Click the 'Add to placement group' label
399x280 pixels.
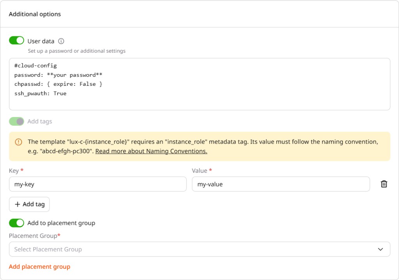[61, 223]
